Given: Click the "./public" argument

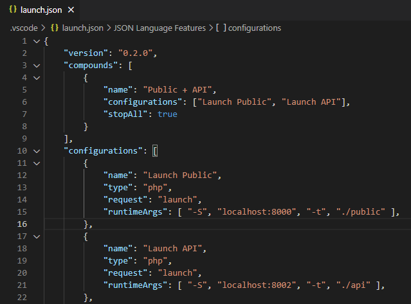Looking at the screenshot, I should pos(360,212).
